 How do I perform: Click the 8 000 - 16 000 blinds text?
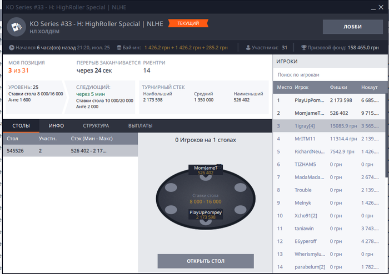click(x=206, y=202)
